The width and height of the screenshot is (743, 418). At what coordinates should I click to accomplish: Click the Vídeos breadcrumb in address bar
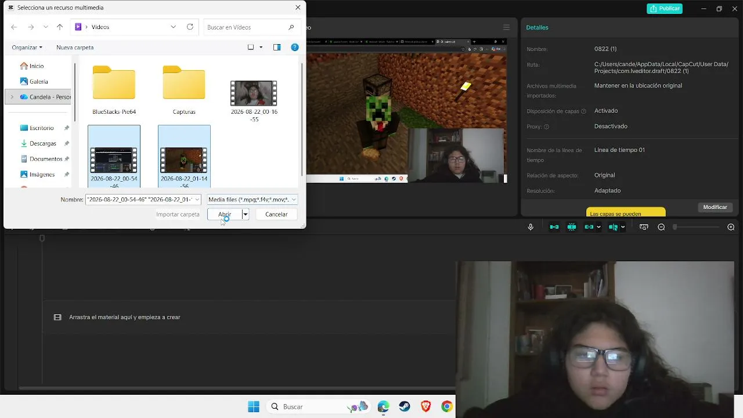tap(100, 27)
